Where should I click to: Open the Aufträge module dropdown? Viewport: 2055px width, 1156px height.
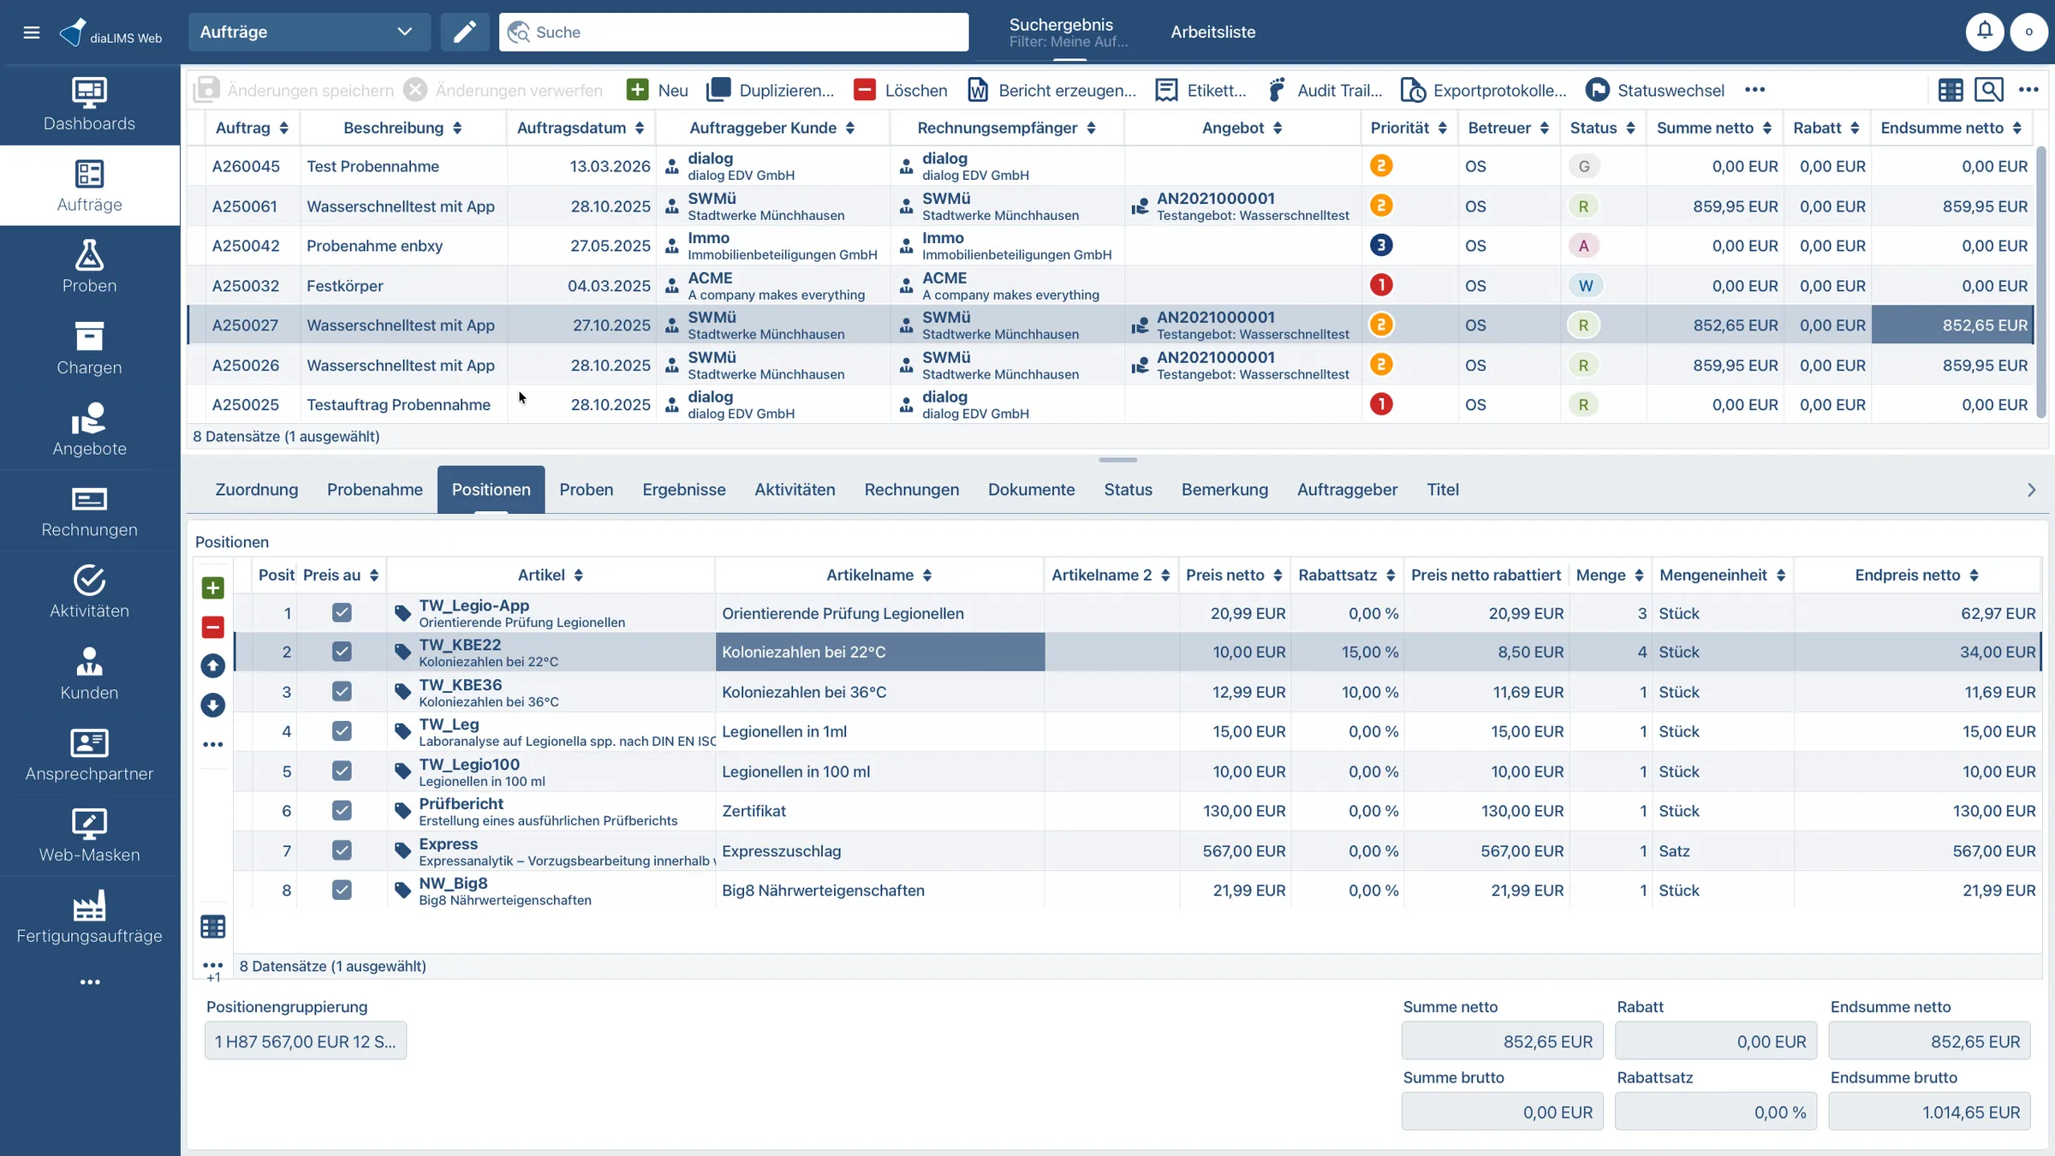click(x=309, y=33)
